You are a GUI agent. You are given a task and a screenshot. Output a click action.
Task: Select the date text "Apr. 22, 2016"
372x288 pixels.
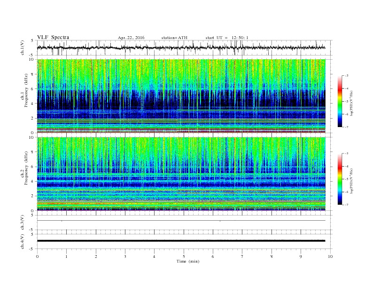coord(131,38)
